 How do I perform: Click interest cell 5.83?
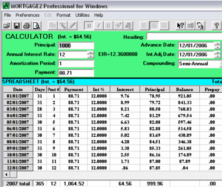(x=125, y=129)
